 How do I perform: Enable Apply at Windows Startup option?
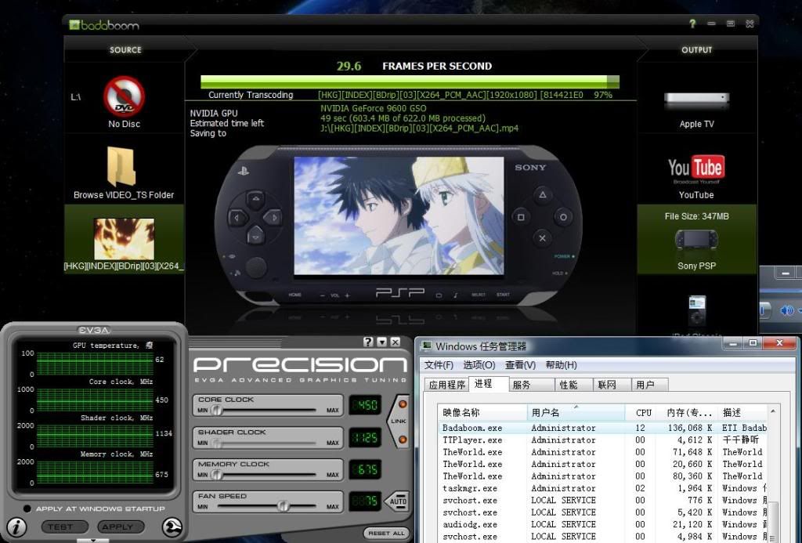[x=27, y=509]
